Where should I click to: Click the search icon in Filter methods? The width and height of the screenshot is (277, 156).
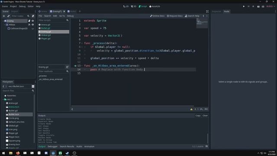tap(68, 71)
